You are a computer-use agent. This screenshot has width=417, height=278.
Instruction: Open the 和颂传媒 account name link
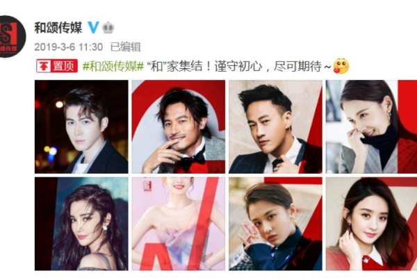[x=58, y=27]
